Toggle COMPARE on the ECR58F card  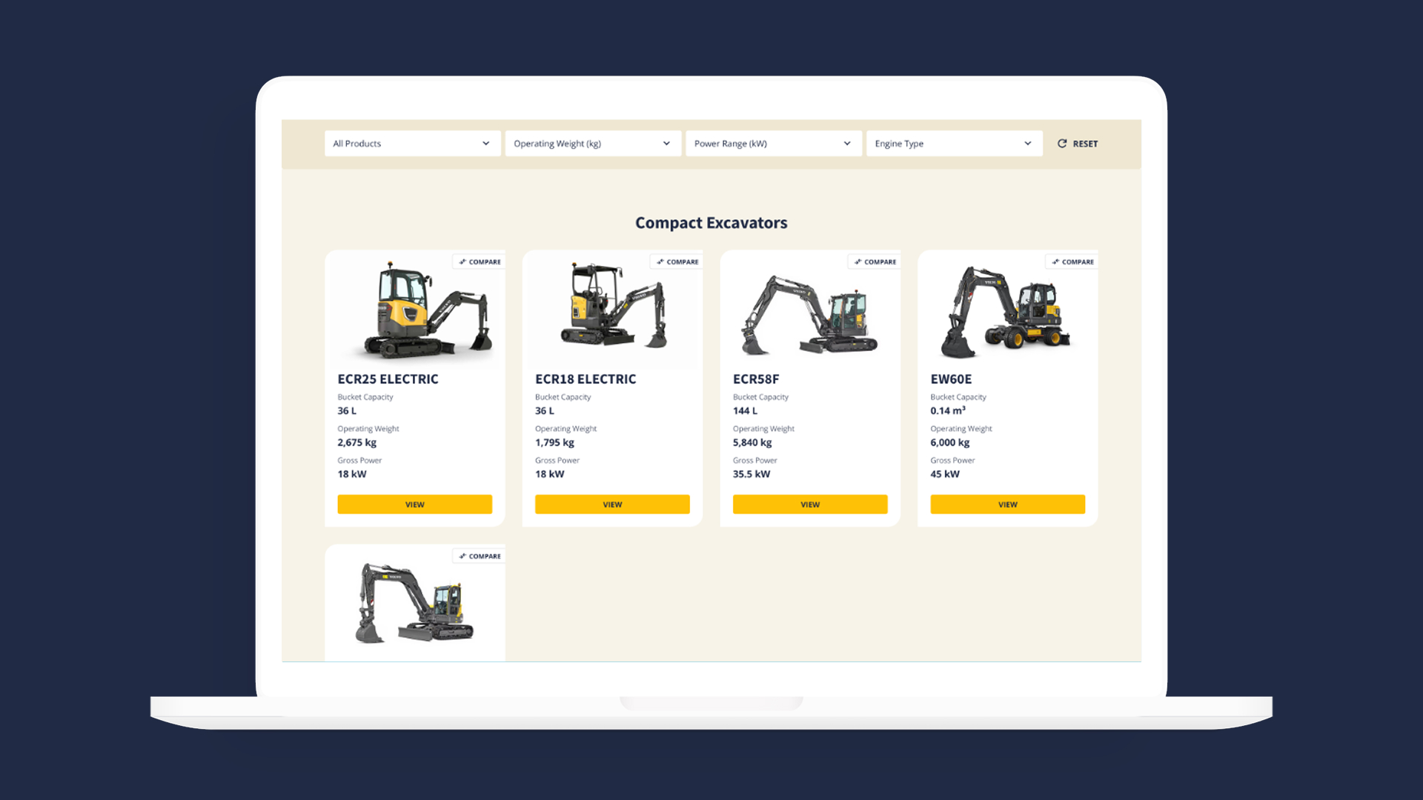click(875, 261)
